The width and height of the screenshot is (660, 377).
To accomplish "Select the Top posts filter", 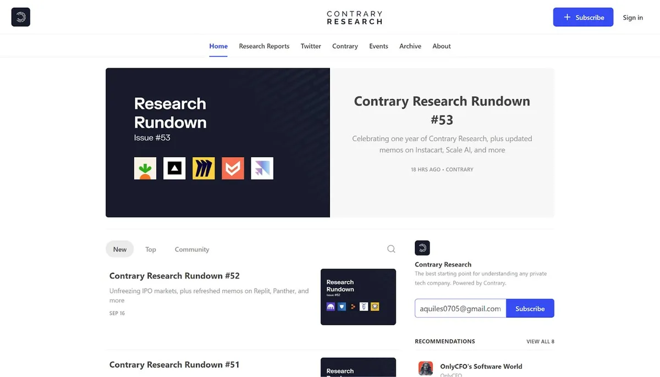I will point(151,249).
